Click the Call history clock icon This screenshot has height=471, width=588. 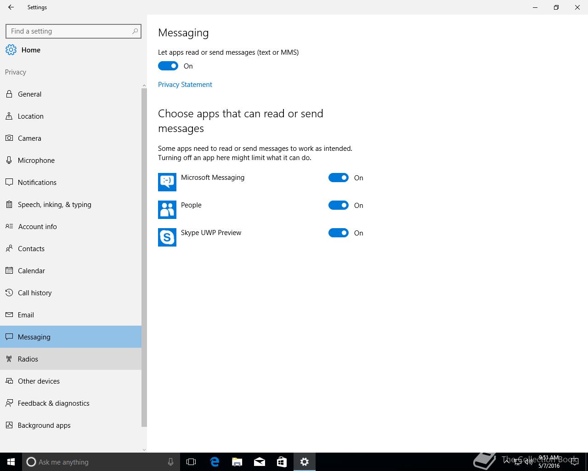click(9, 293)
